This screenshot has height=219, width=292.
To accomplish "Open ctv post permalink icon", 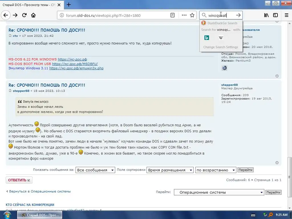I will pos(10,36).
